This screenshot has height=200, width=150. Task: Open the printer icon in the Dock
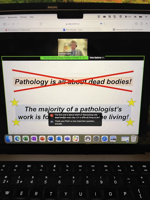[x=88, y=139]
